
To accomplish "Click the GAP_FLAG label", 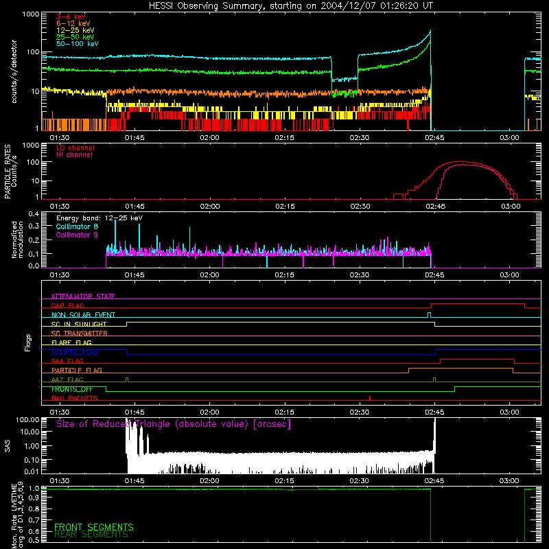I will [x=67, y=305].
